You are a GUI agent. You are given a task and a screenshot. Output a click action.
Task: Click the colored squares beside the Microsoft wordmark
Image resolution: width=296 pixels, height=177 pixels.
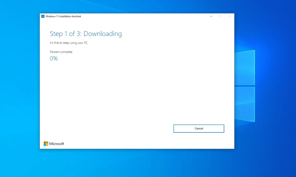coord(46,144)
